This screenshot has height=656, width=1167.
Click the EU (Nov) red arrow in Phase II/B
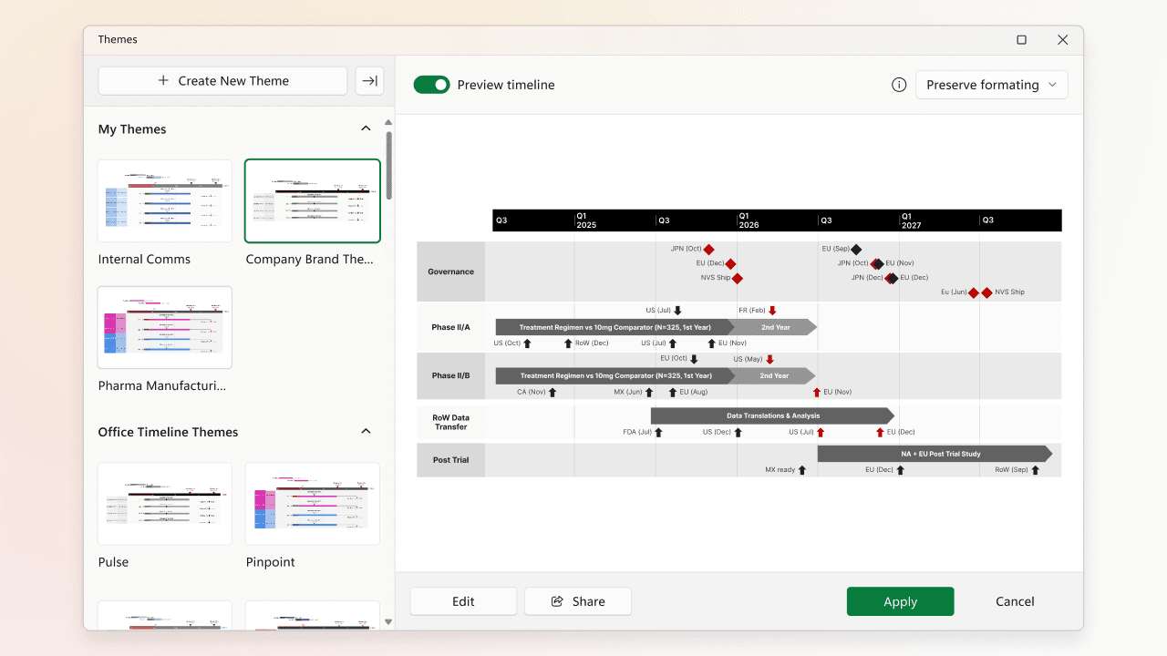coord(817,392)
